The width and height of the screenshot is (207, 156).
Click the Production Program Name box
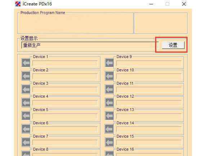[x=75, y=23]
